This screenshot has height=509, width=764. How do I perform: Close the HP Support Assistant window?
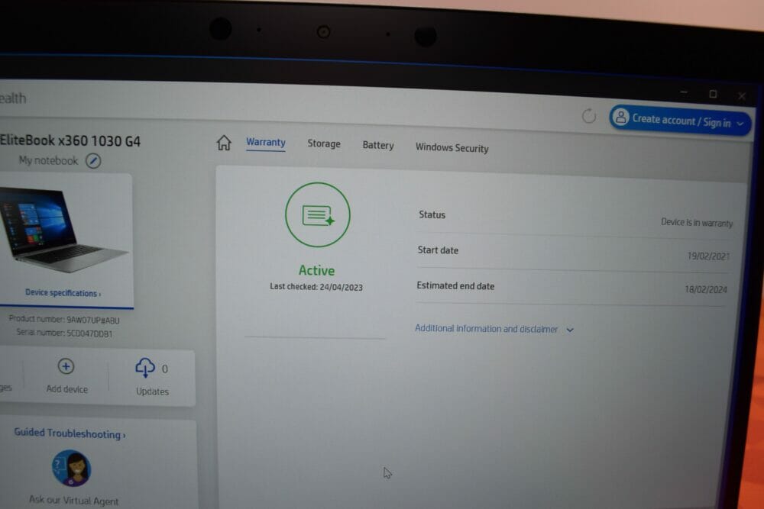pyautogui.click(x=742, y=96)
